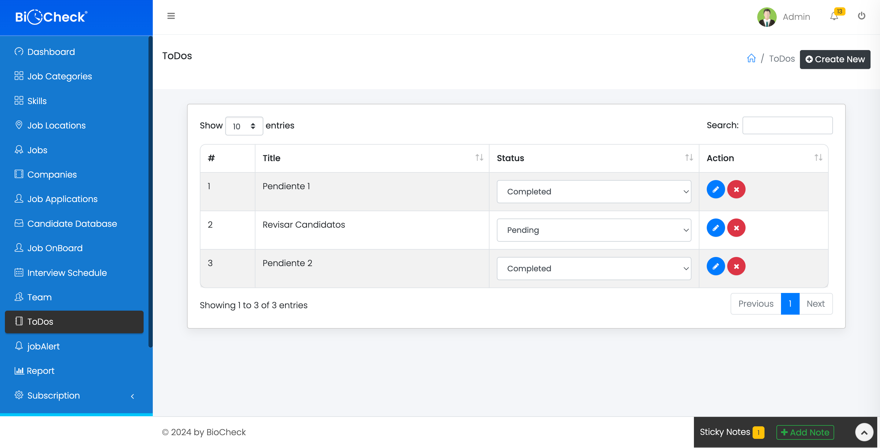Toggle the hamburger sidebar menu

pyautogui.click(x=171, y=16)
